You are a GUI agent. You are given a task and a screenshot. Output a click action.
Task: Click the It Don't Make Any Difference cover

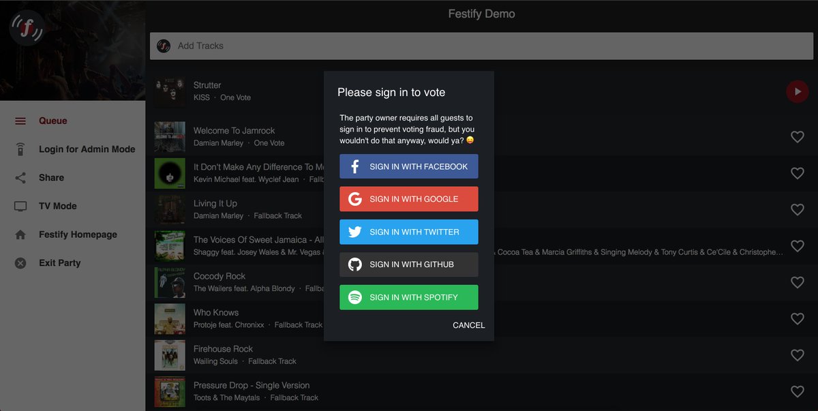(x=170, y=173)
